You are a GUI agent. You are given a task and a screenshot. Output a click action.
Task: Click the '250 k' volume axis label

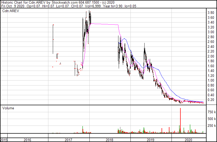[x=212, y=126]
